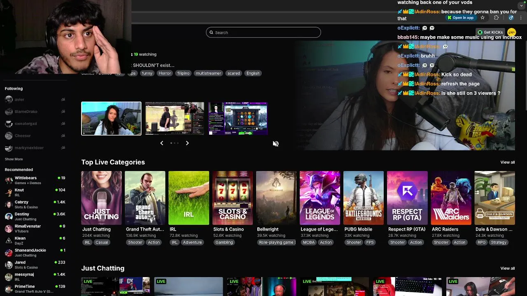Click Strategy tag under Dale & Dawson

click(499, 243)
